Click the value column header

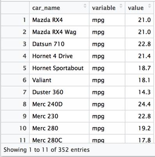(139, 8)
